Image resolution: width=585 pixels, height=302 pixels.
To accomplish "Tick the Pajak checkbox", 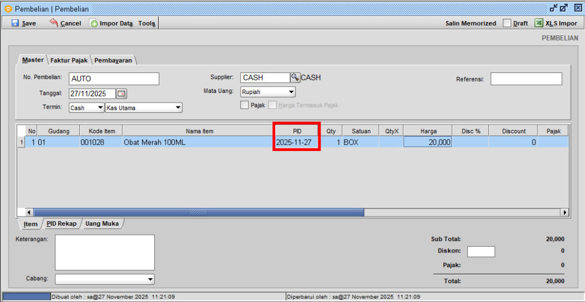I will pos(245,105).
